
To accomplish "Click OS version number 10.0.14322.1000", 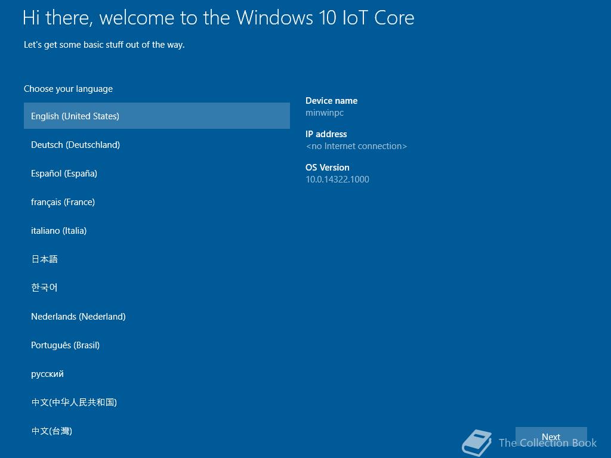I will (x=338, y=179).
